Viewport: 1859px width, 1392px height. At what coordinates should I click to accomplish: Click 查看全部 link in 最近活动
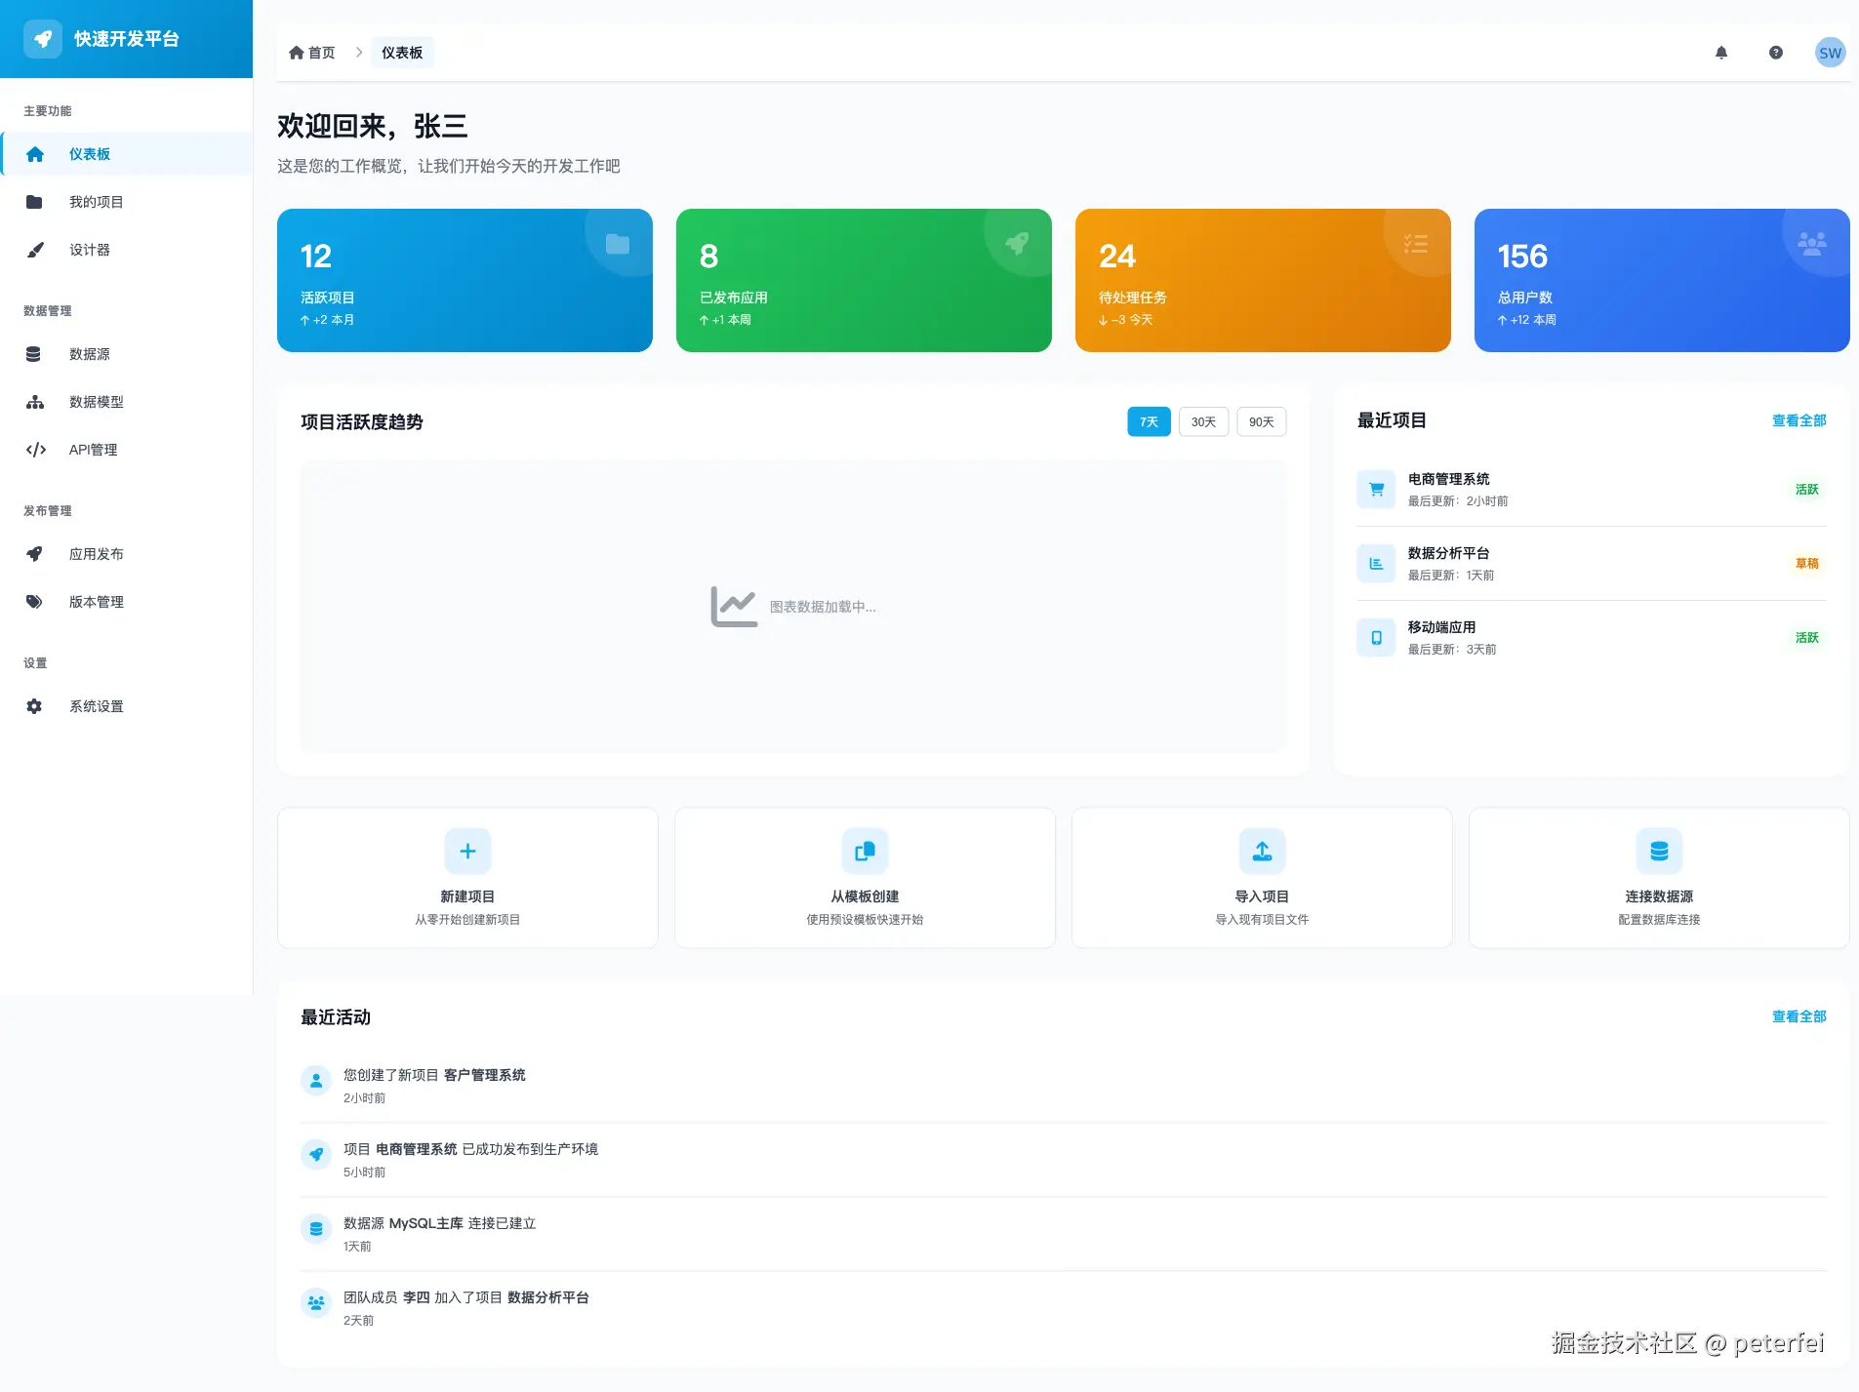pyautogui.click(x=1798, y=1016)
